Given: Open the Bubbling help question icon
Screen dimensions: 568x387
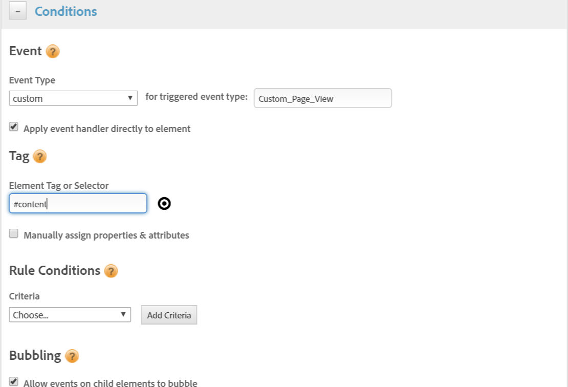Looking at the screenshot, I should (x=72, y=356).
